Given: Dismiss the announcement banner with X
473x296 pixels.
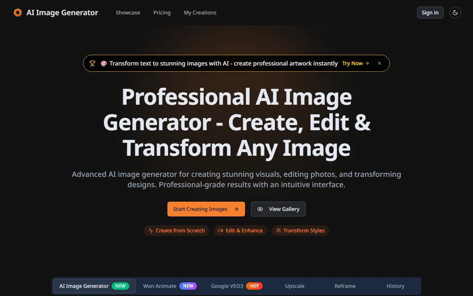Looking at the screenshot, I should [x=379, y=63].
